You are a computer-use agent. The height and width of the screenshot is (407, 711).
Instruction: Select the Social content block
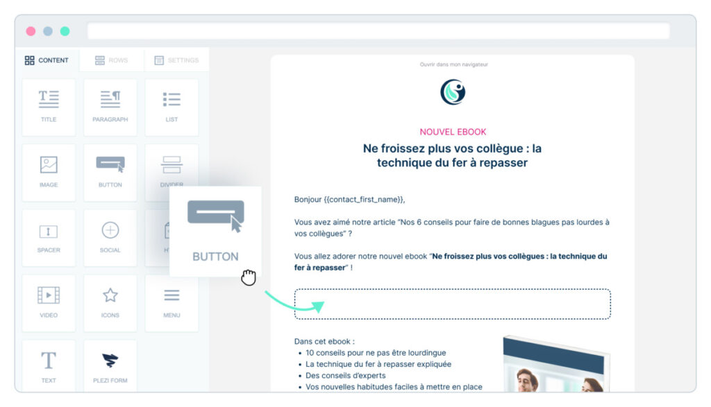tap(110, 236)
